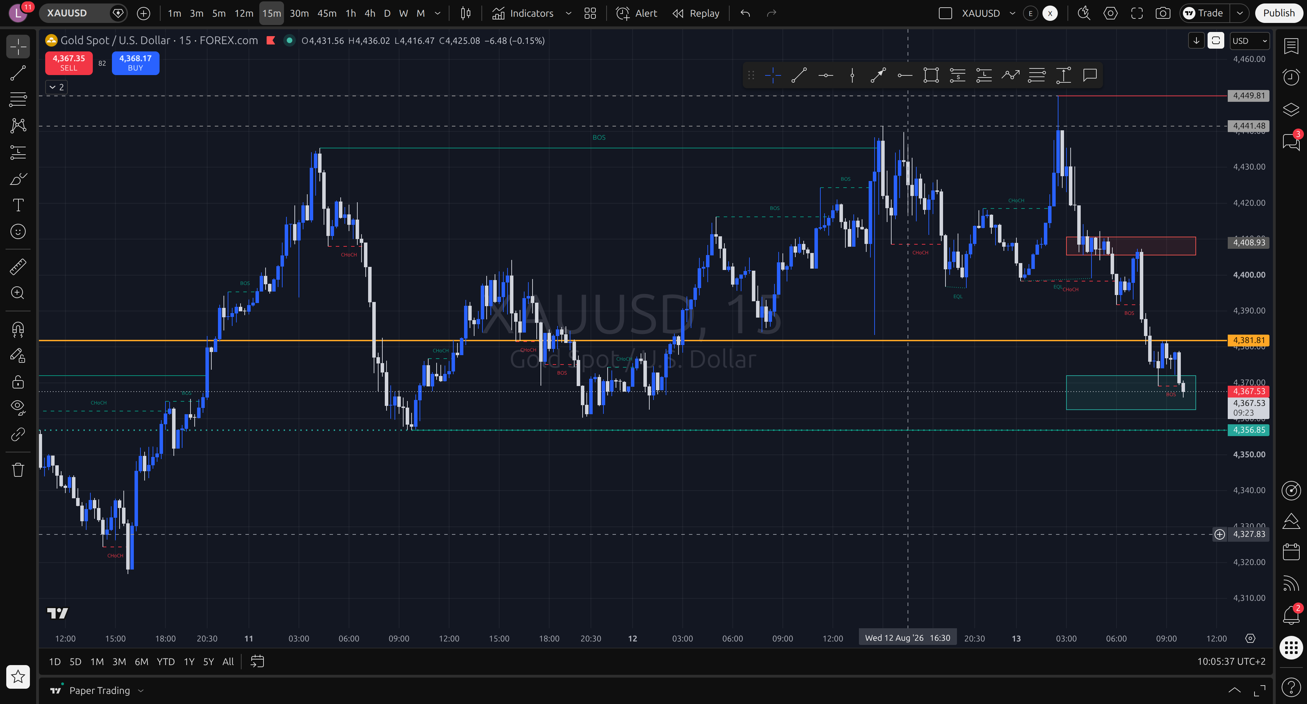Viewport: 1307px width, 704px height.
Task: Click the 4,327.83 price plus marker
Action: 1220,534
